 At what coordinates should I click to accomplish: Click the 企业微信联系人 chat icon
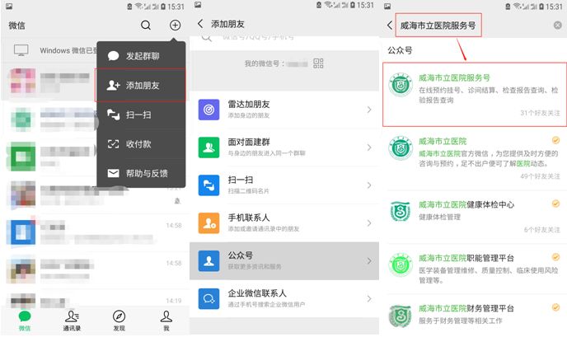[209, 298]
